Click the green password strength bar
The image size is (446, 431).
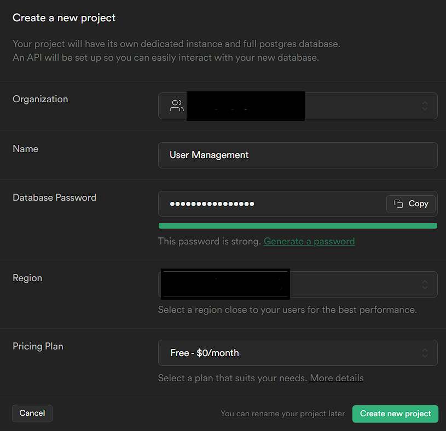coord(298,226)
